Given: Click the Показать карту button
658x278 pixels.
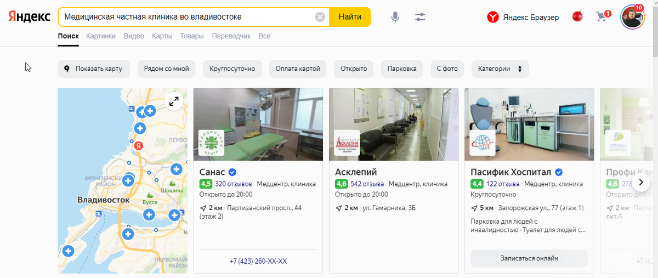Looking at the screenshot, I should (94, 69).
